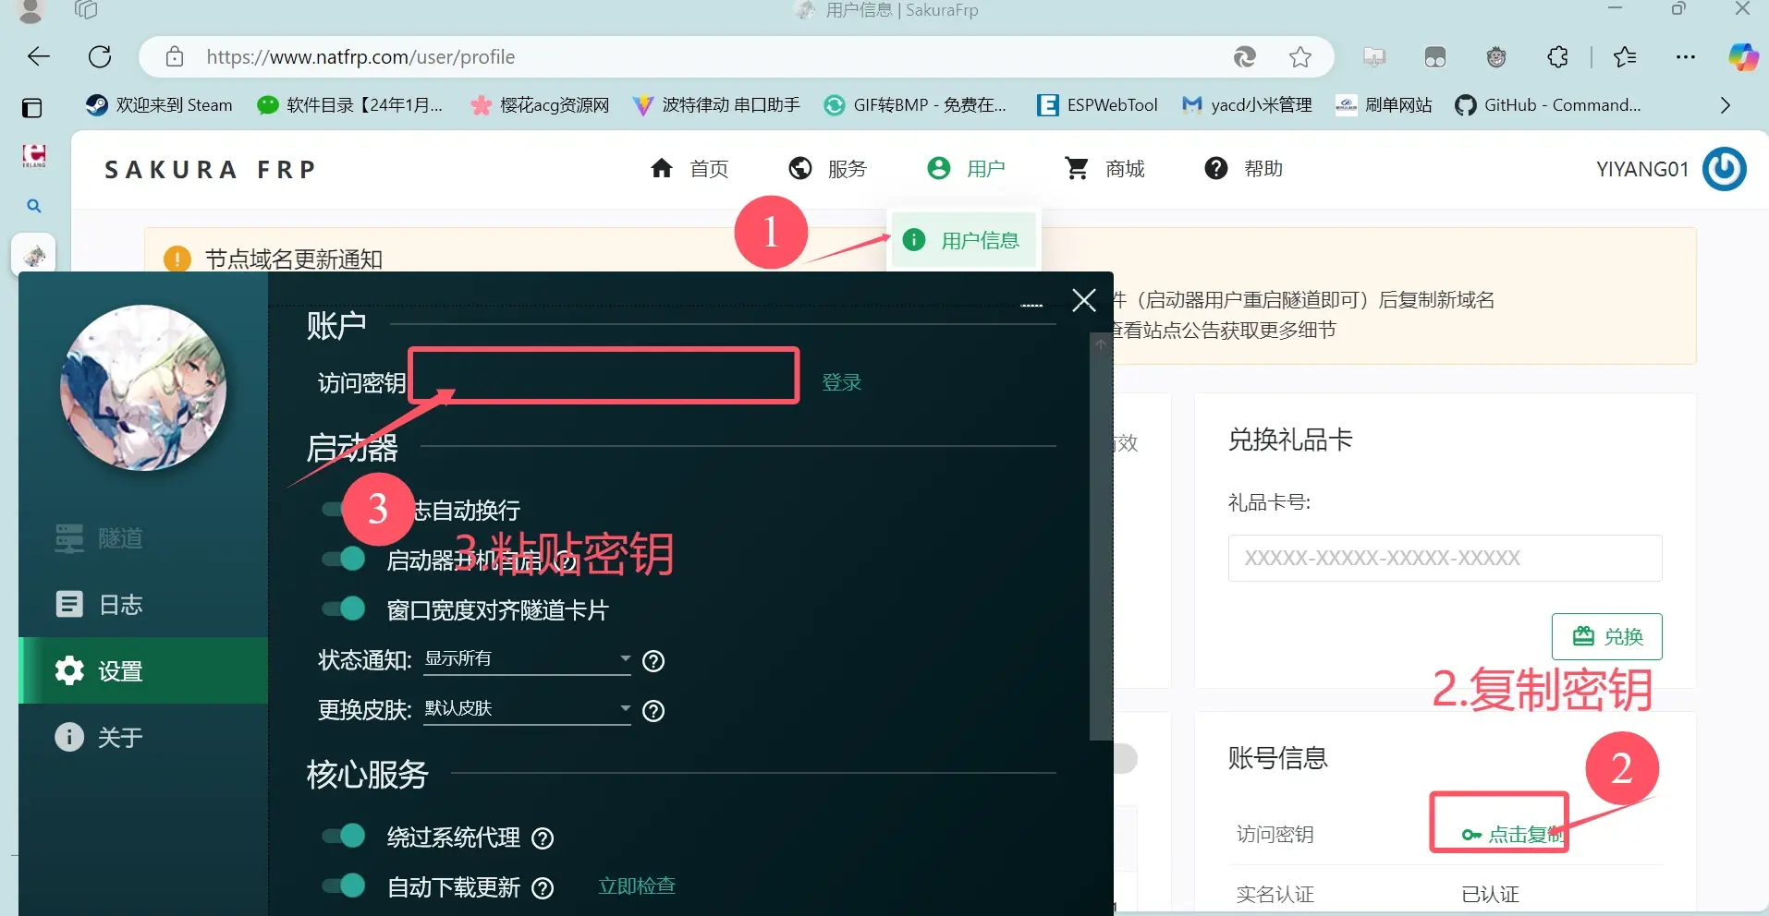The height and width of the screenshot is (916, 1769).
Task: Open the 樱花acg资源网 bookmark
Action: pyautogui.click(x=541, y=105)
